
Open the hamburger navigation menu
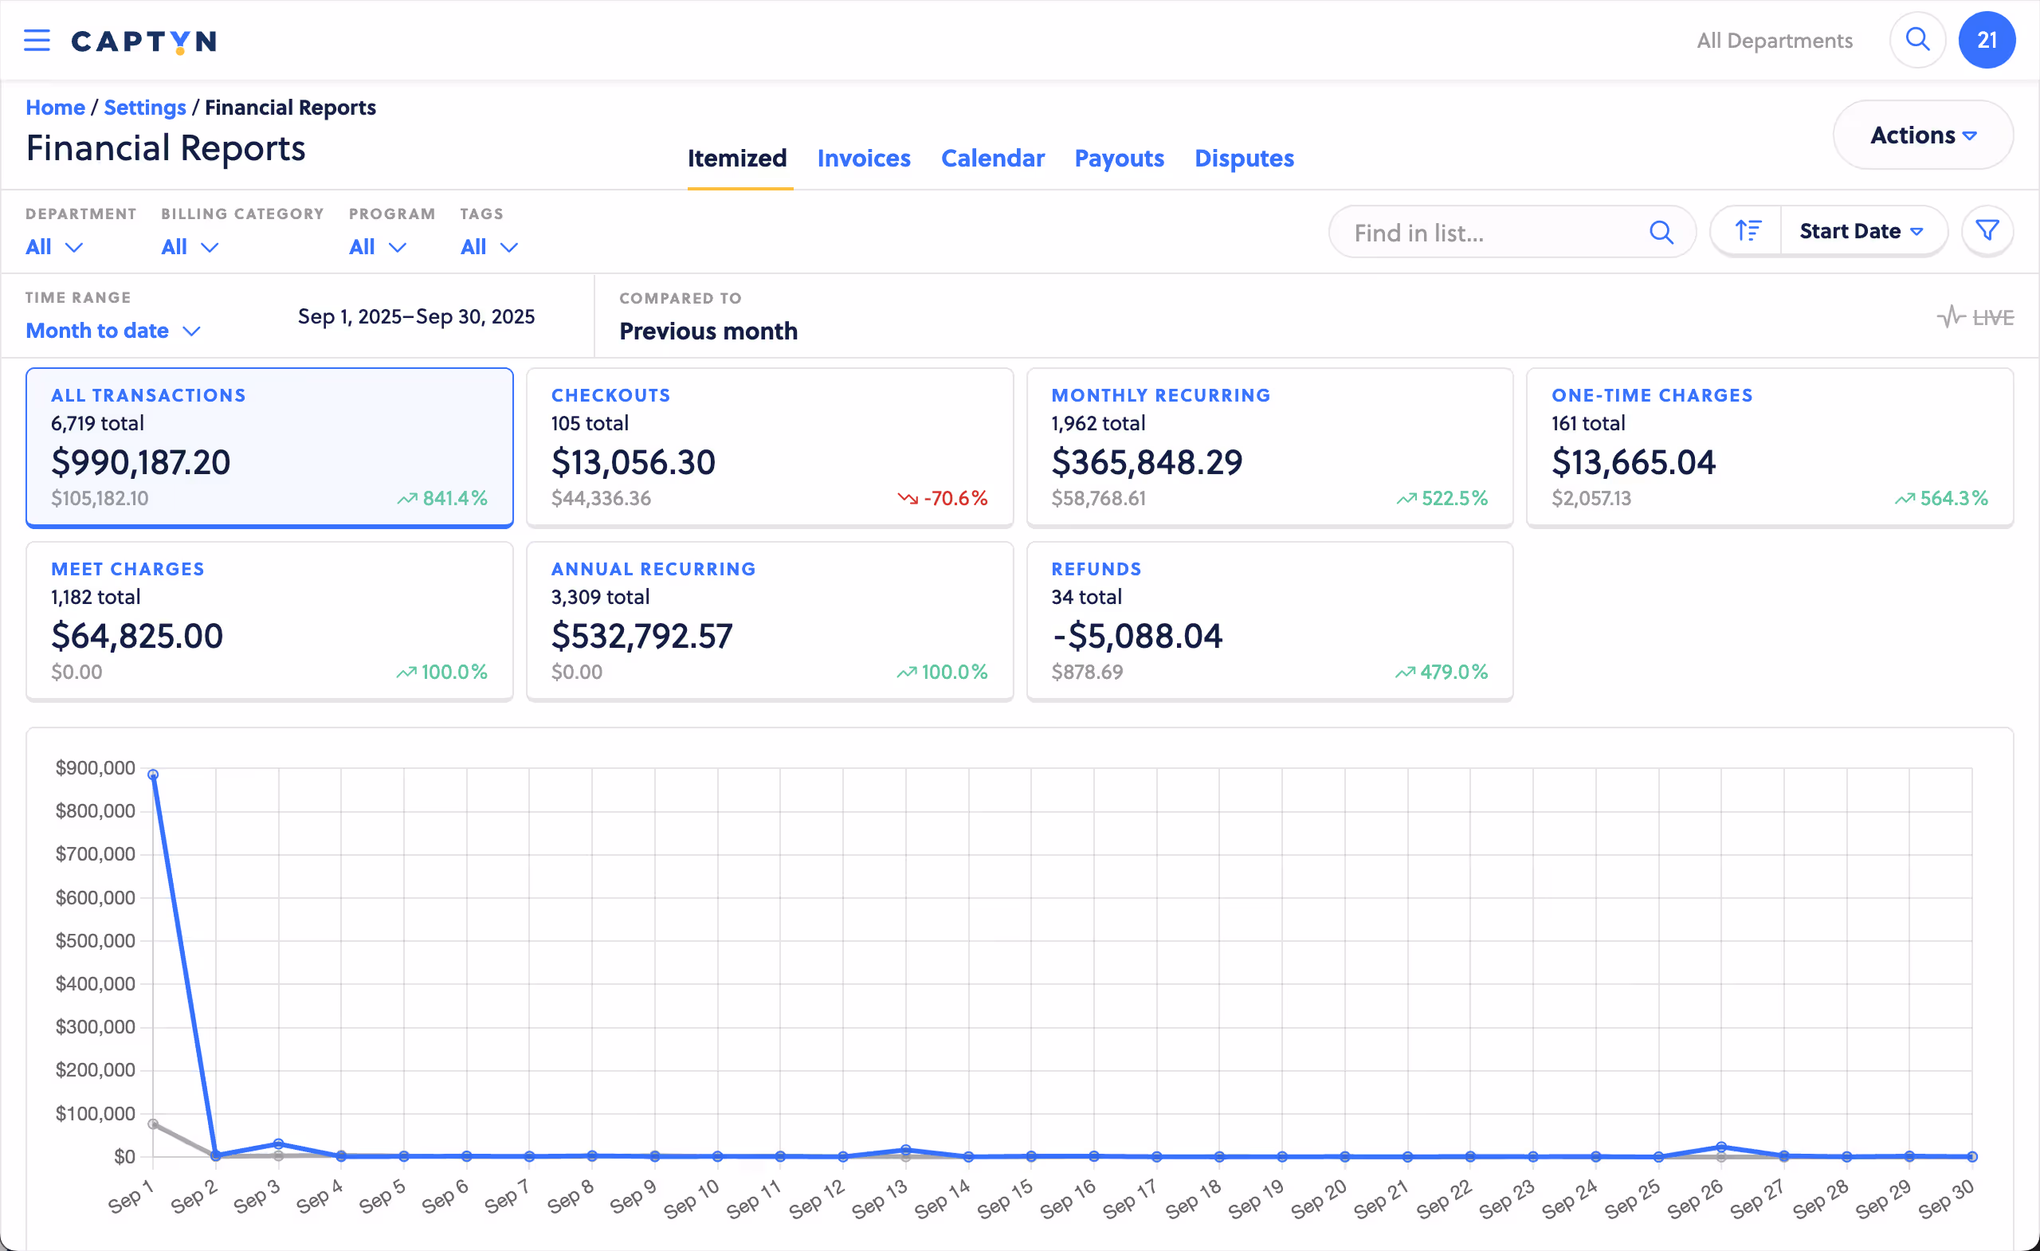(x=37, y=40)
